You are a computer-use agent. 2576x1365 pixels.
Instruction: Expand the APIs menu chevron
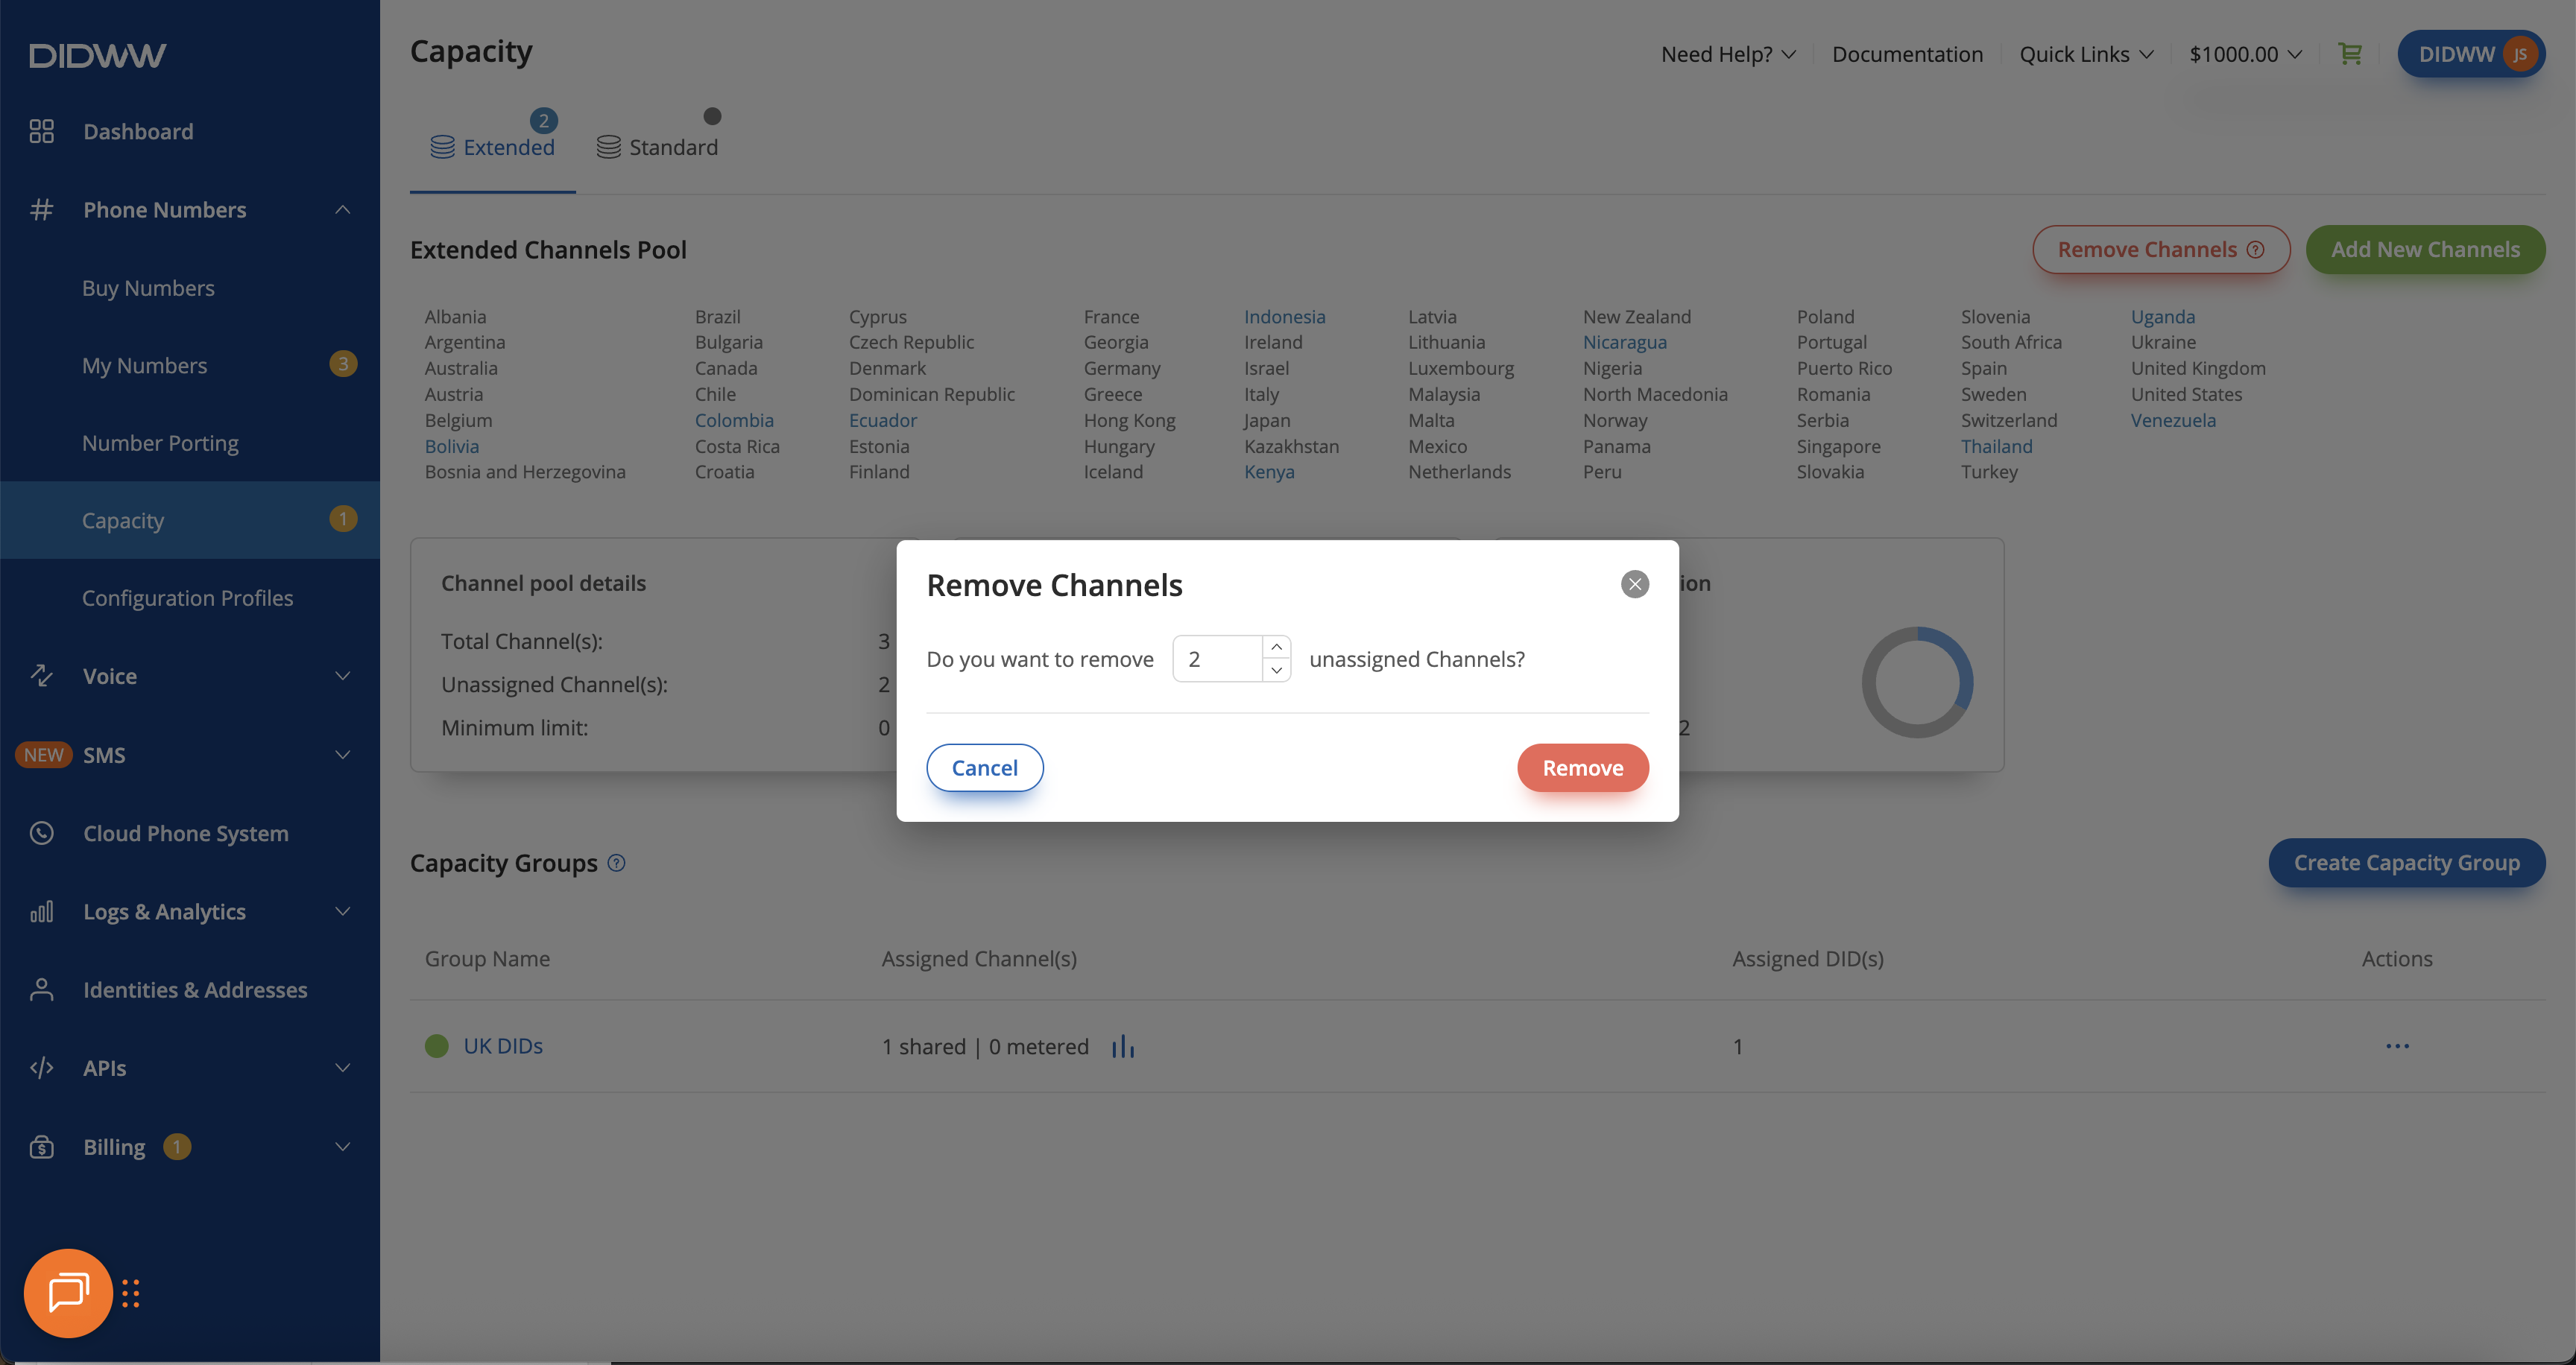343,1067
